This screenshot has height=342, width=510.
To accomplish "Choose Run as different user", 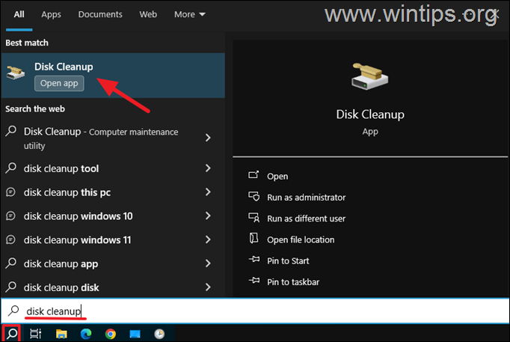I will [x=306, y=219].
